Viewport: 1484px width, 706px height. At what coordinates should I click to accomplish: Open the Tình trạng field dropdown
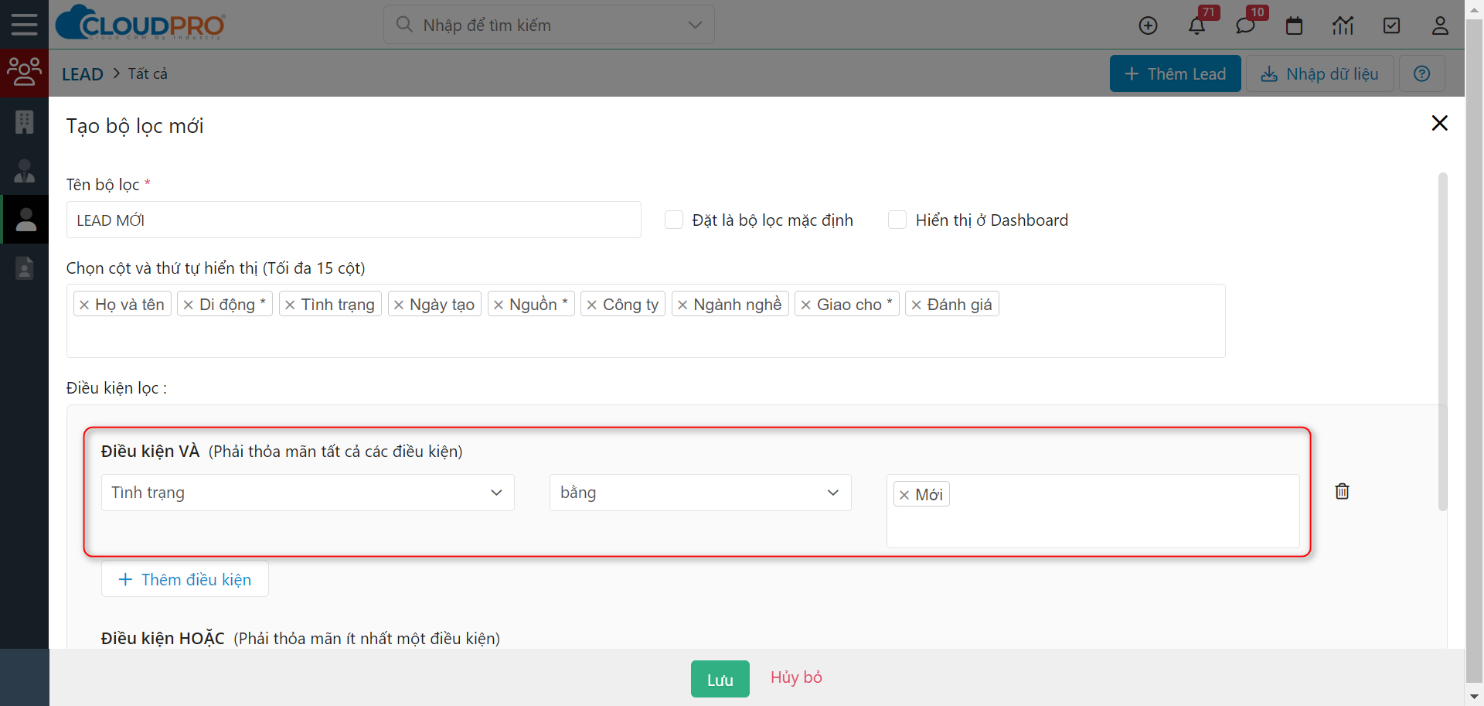click(308, 493)
